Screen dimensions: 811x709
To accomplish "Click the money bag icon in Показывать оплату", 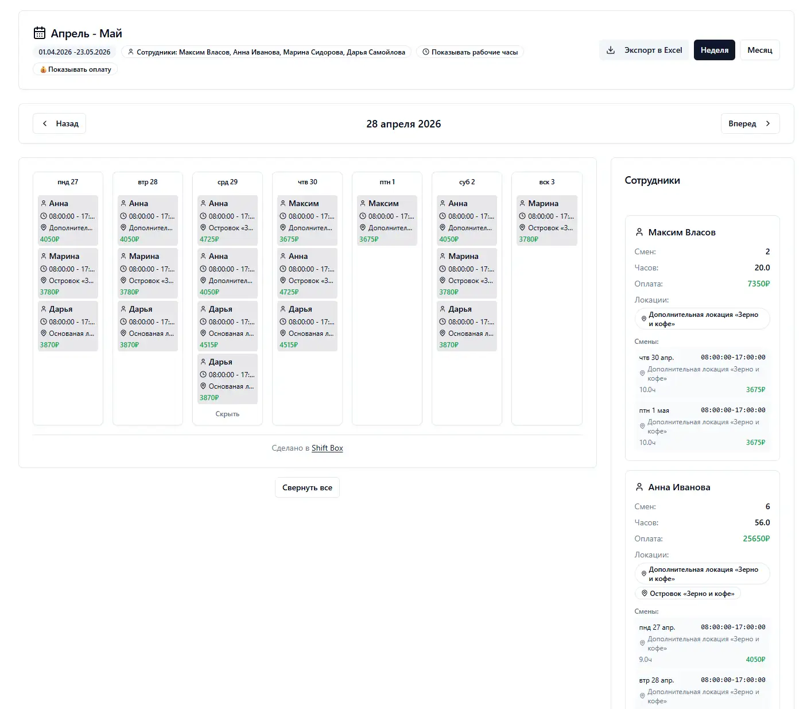I will pos(43,69).
